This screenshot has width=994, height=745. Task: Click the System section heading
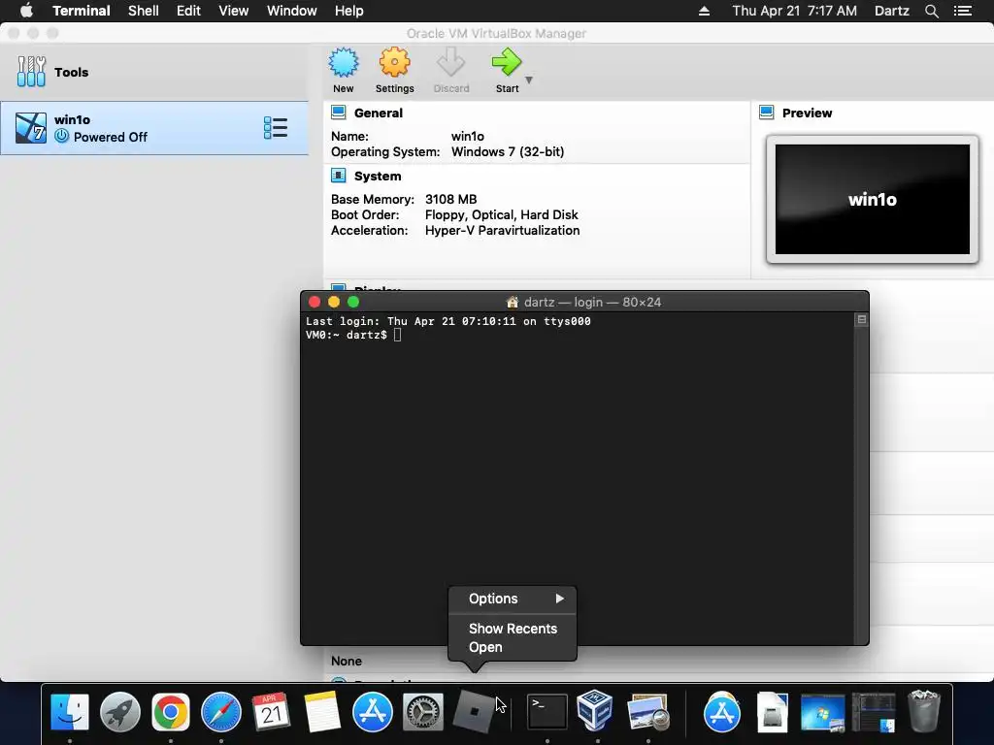[378, 177]
